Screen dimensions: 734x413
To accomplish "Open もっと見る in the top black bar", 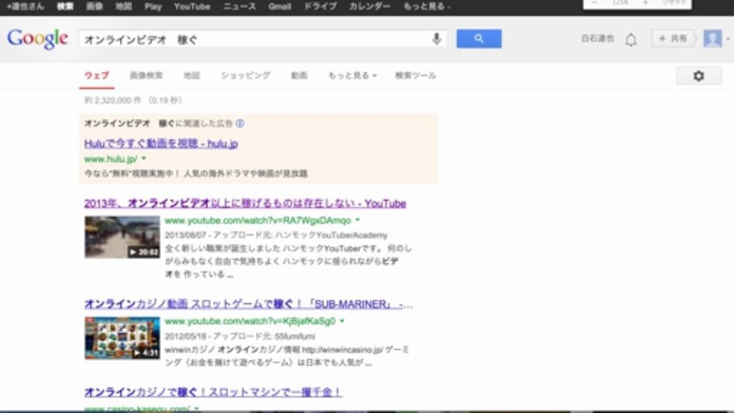I will coord(426,7).
